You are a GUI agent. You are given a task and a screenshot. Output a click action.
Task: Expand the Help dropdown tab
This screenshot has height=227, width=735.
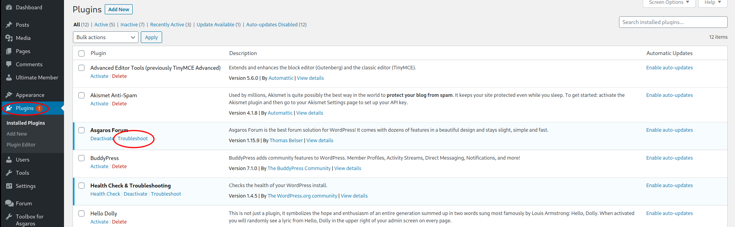(x=713, y=3)
